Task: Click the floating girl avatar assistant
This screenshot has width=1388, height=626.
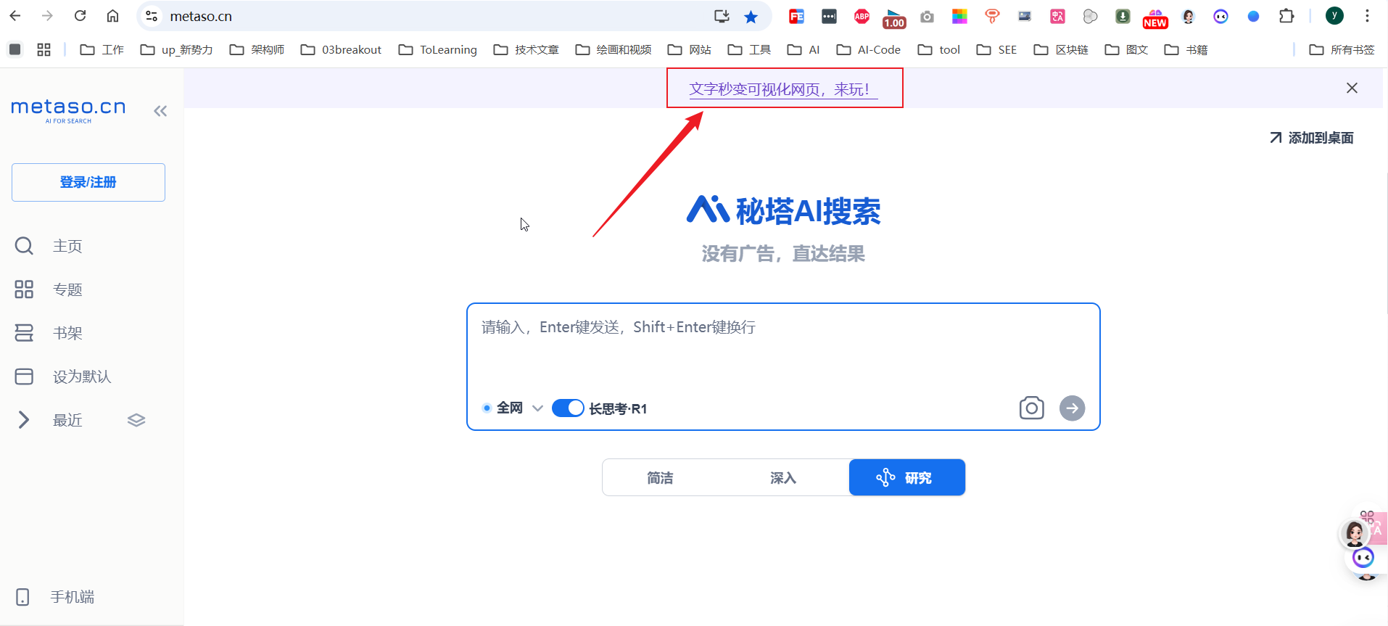Action: (x=1355, y=533)
